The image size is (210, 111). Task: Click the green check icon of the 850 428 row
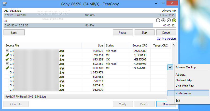coord(7,68)
